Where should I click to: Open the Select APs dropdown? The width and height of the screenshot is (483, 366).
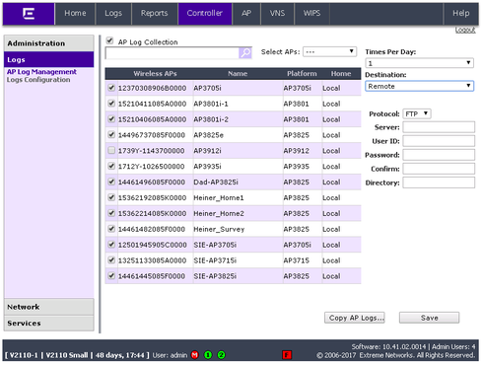[329, 51]
